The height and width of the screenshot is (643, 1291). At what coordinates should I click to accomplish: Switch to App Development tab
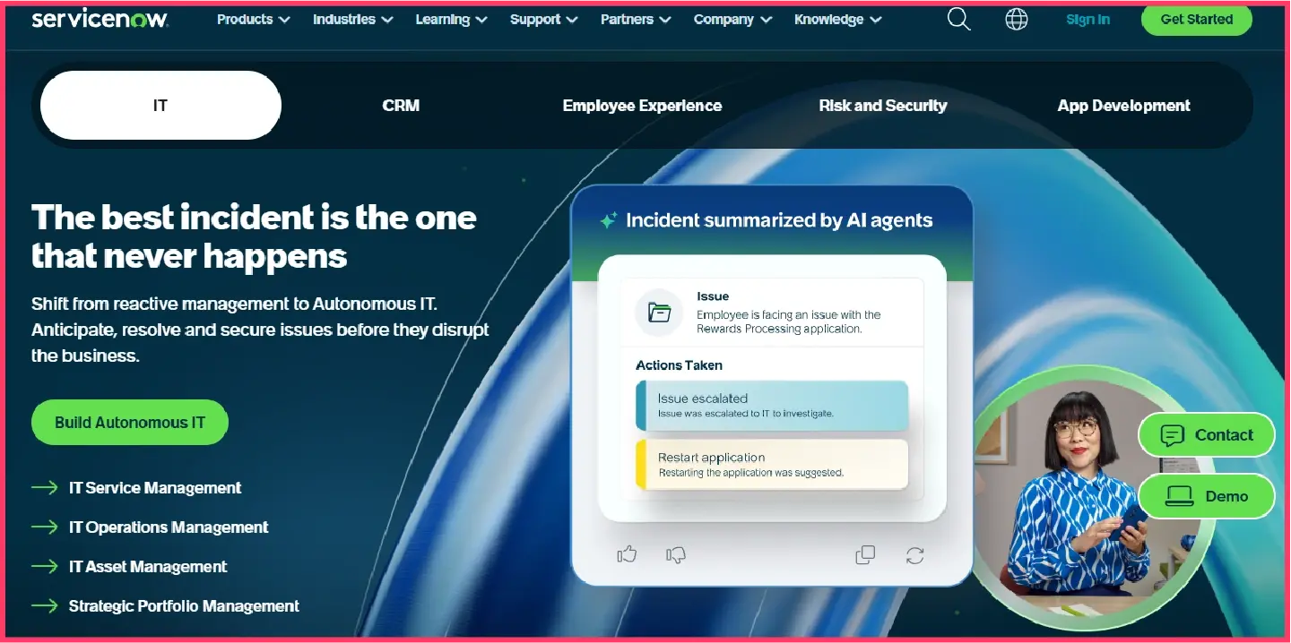[1124, 106]
